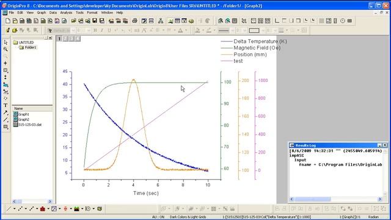Open the Area plot type dropdown arrow
This screenshot has height=220, width=391.
click(x=82, y=209)
